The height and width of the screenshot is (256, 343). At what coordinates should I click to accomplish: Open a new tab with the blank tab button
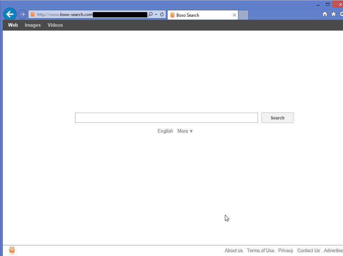[243, 15]
